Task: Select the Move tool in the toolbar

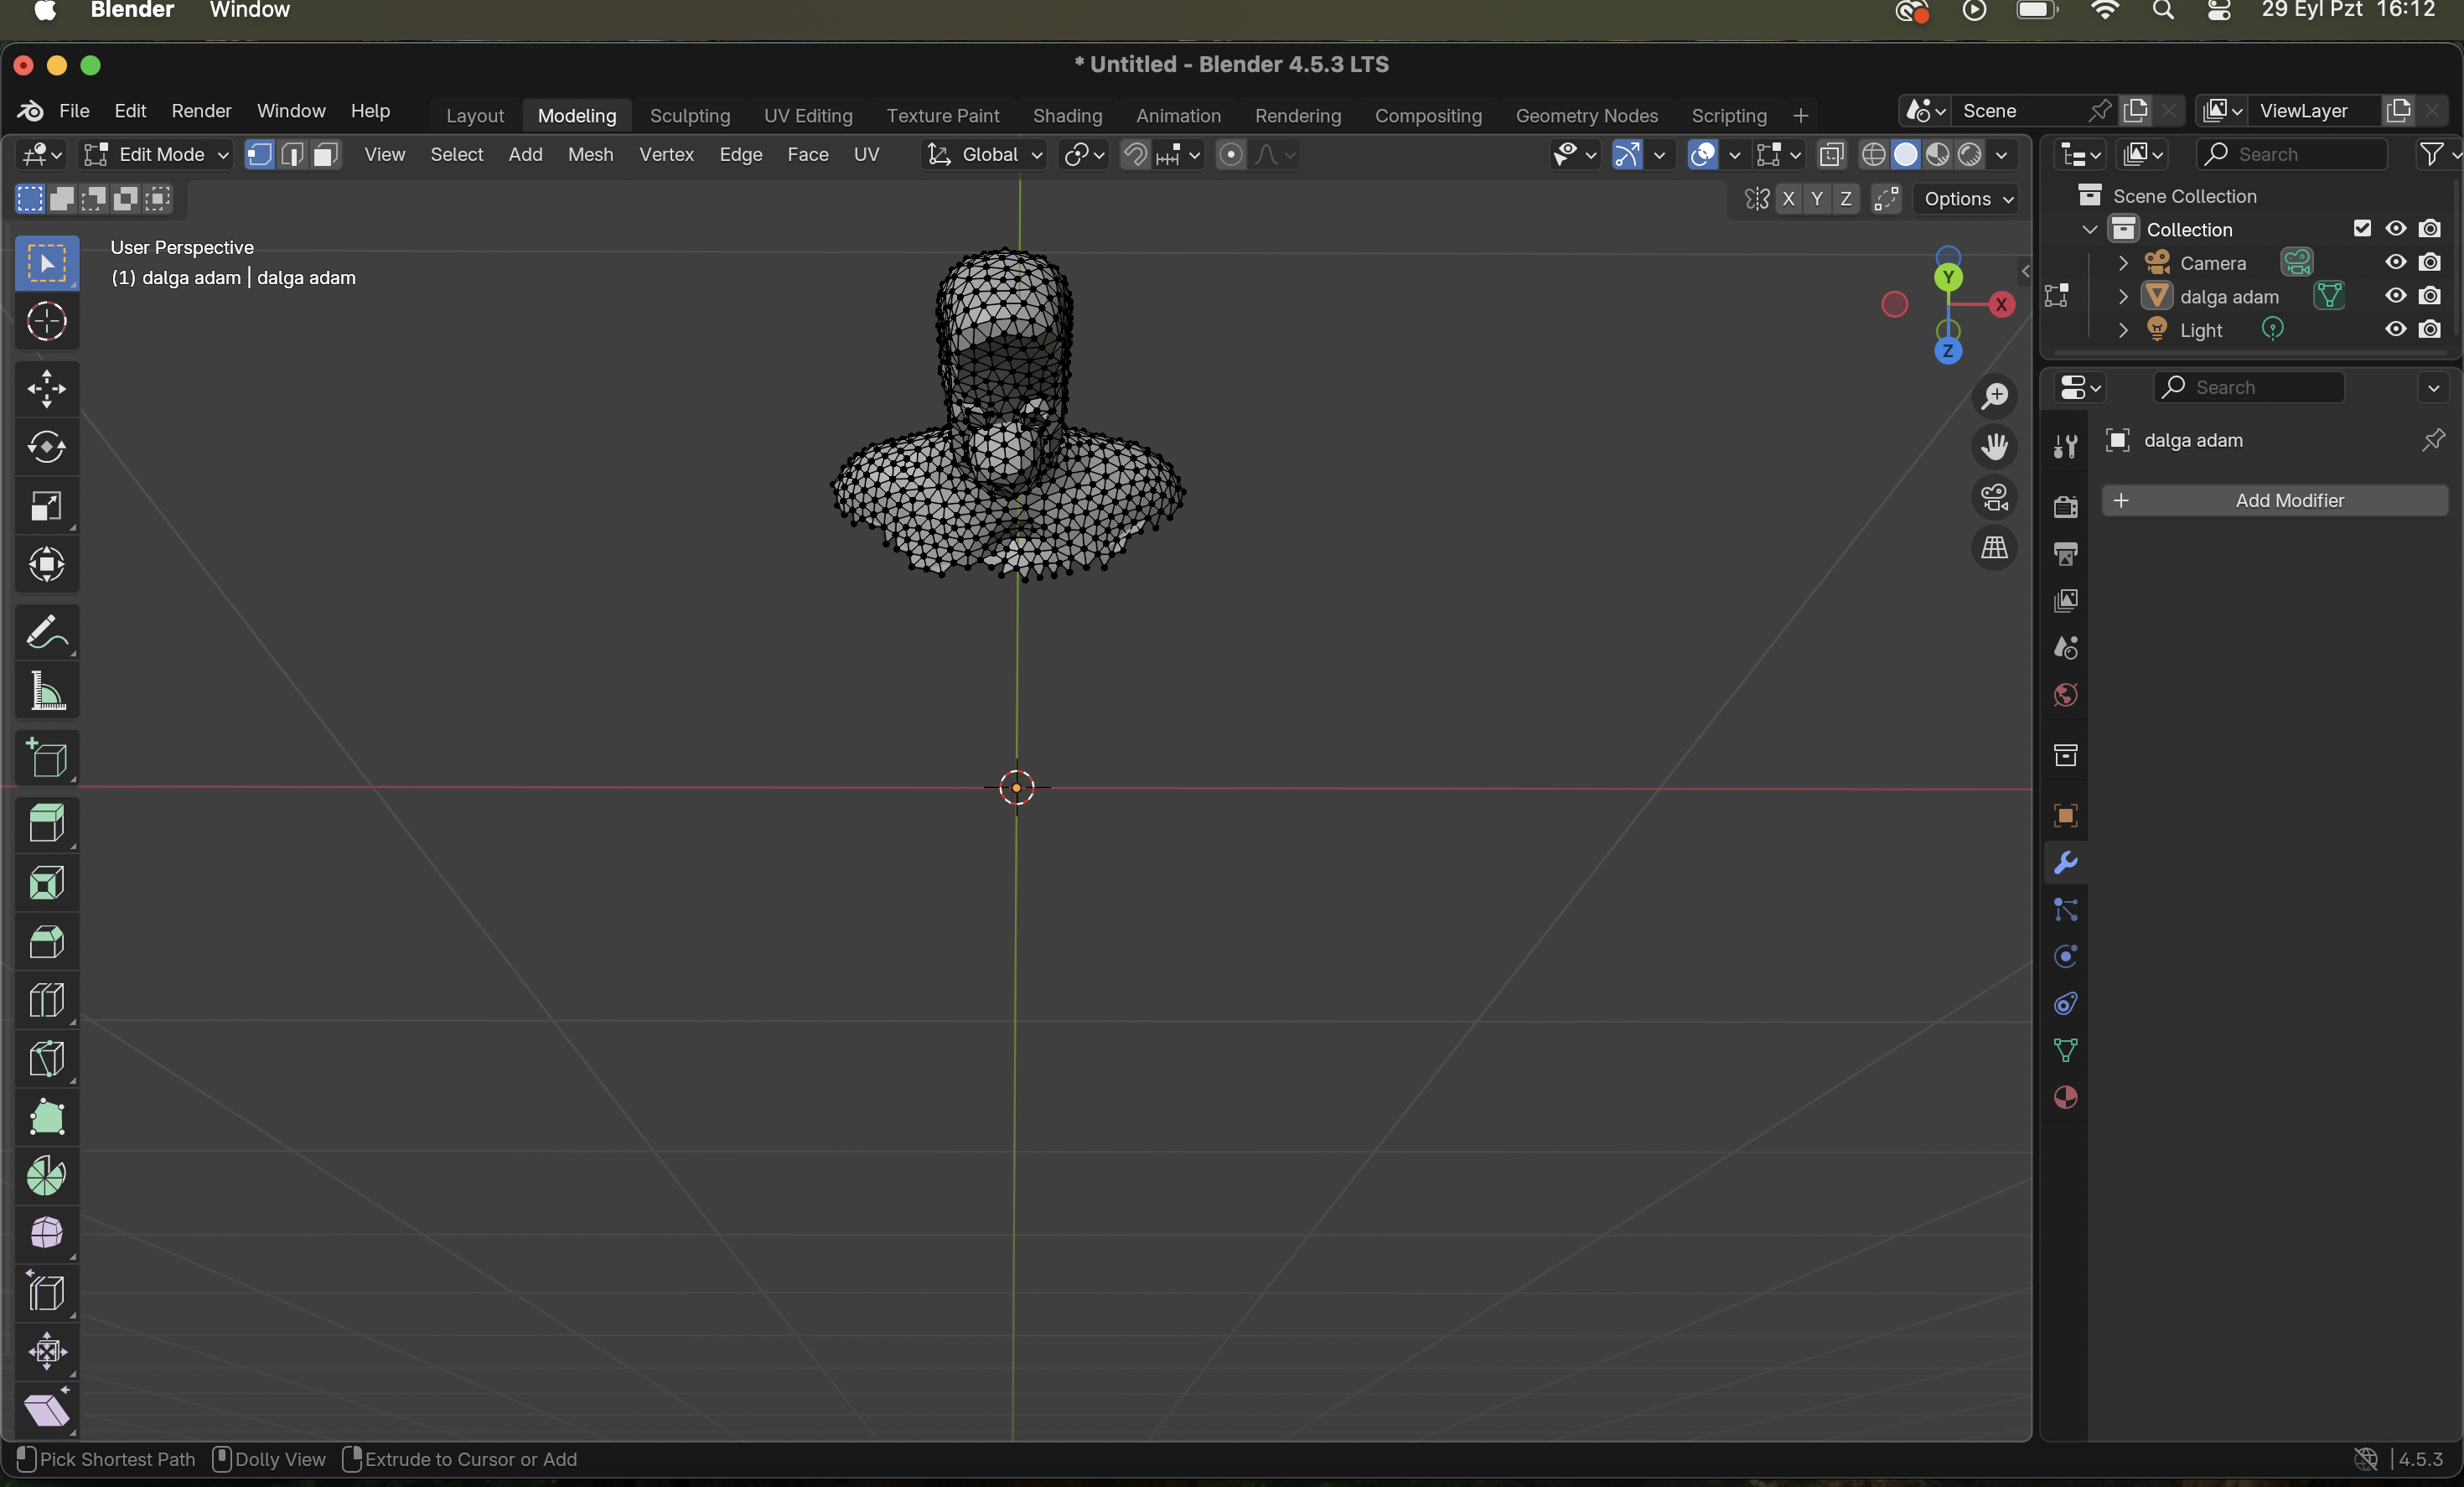Action: click(46, 389)
